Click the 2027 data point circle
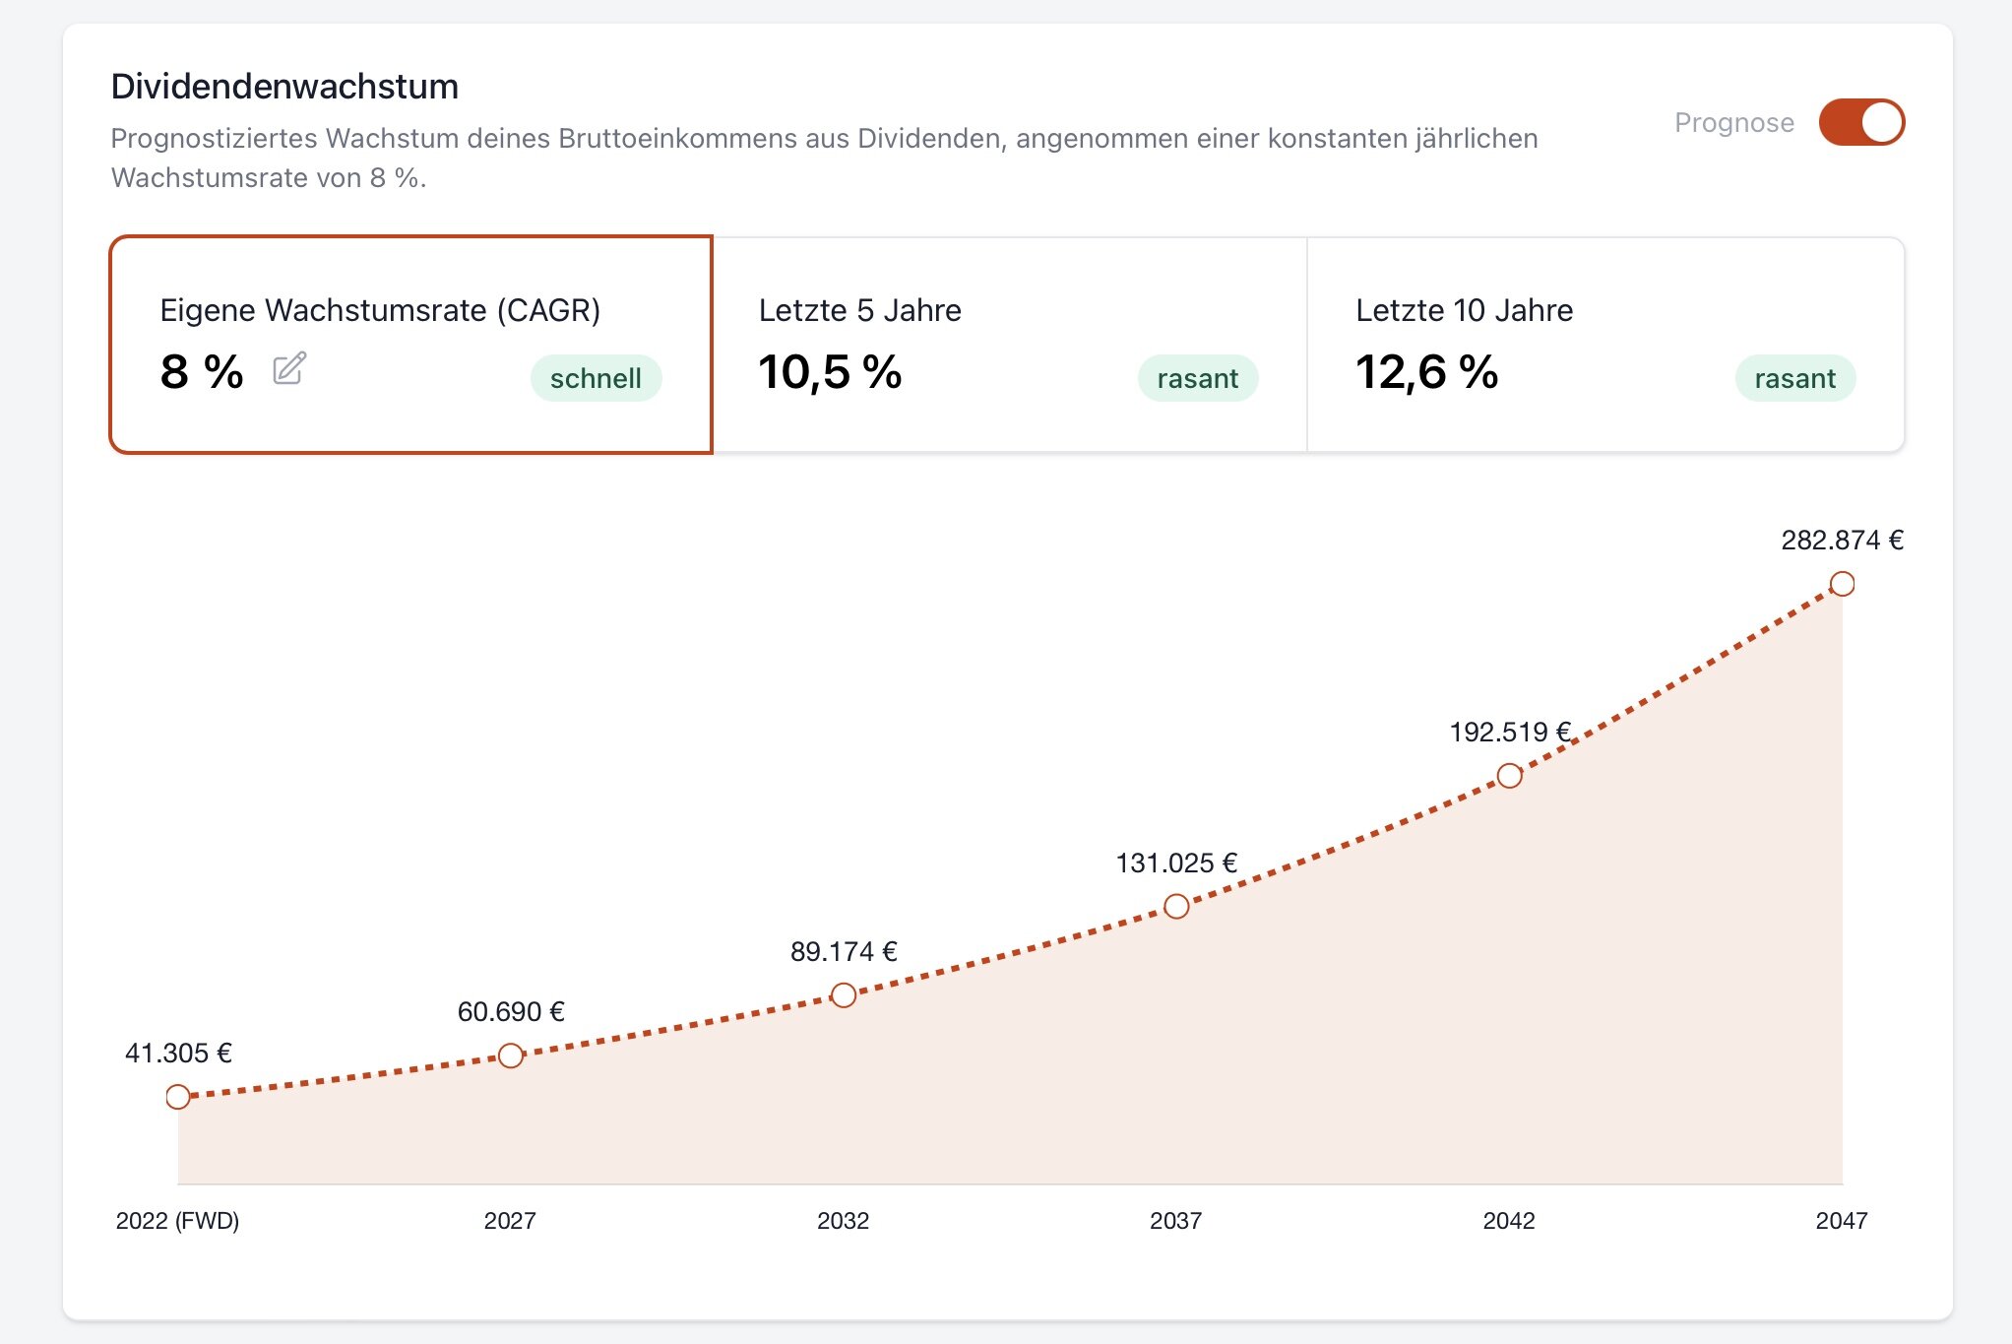This screenshot has width=2012, height=1344. 510,1056
